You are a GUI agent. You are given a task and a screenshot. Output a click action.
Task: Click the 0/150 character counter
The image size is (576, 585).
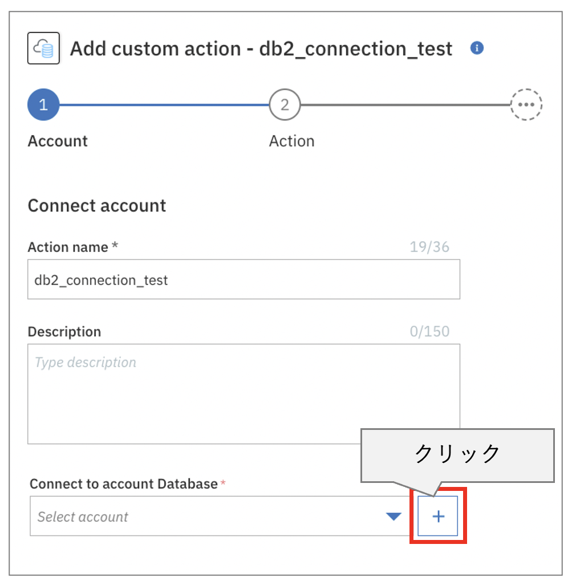(x=429, y=332)
